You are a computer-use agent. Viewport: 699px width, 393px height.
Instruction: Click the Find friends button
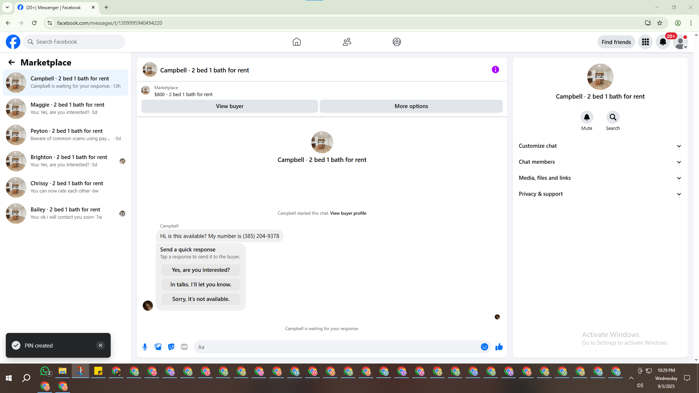click(x=616, y=42)
